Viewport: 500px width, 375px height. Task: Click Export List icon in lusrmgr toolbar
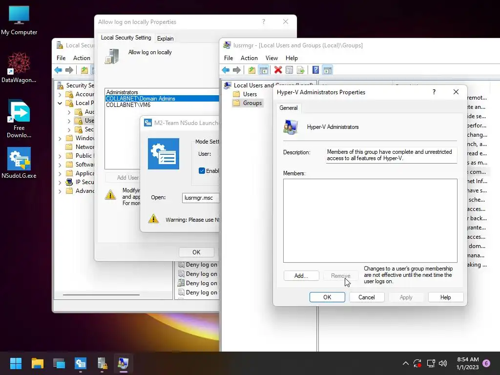[x=300, y=70]
